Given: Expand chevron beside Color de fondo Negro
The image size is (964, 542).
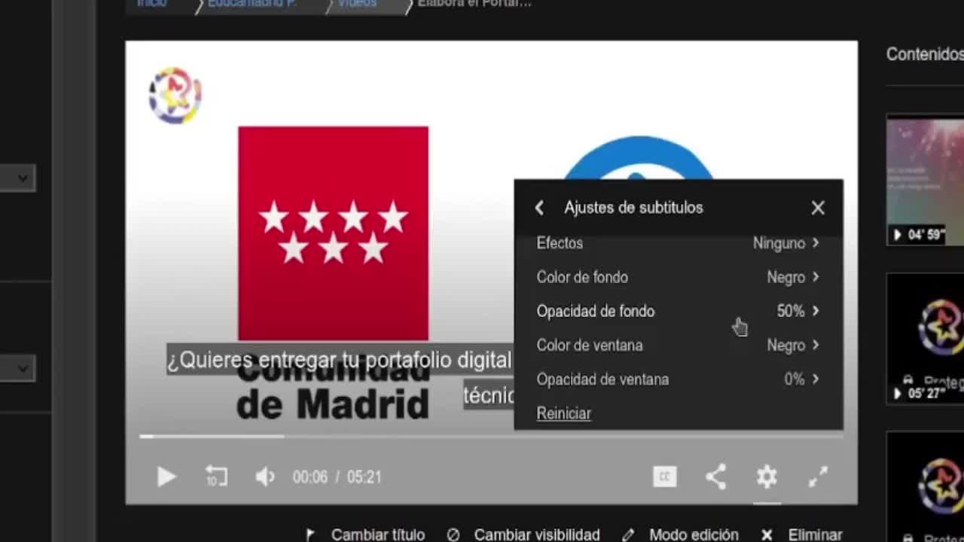Looking at the screenshot, I should 816,277.
